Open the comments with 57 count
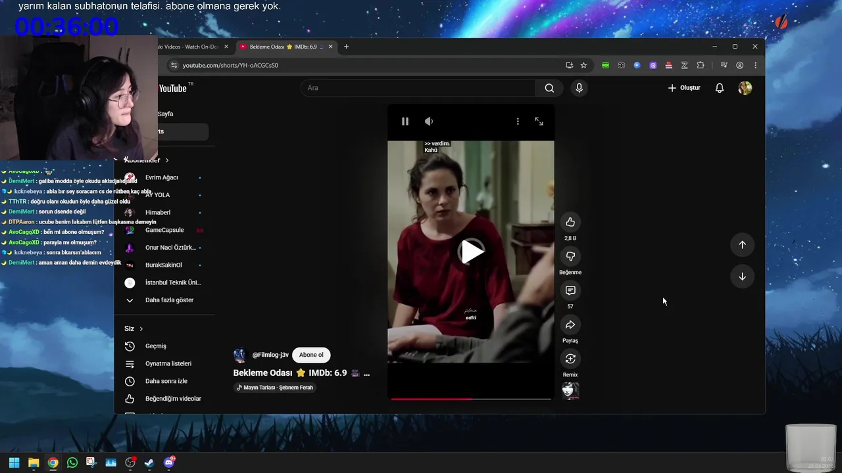 coord(570,290)
